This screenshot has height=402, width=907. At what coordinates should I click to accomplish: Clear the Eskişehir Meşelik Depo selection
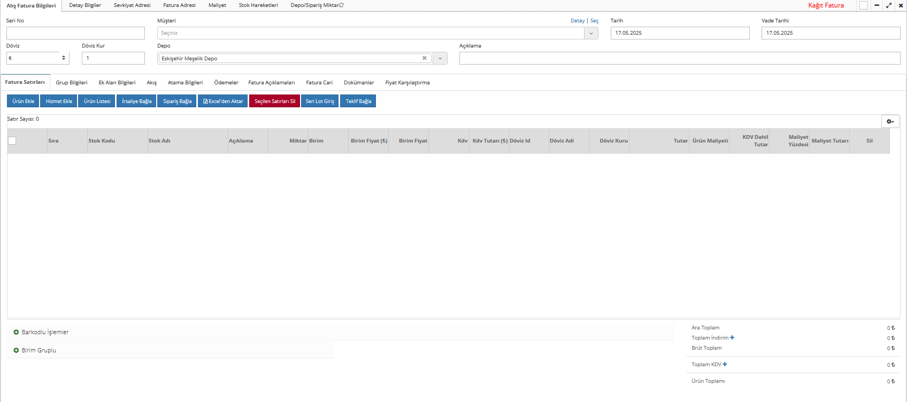point(425,58)
